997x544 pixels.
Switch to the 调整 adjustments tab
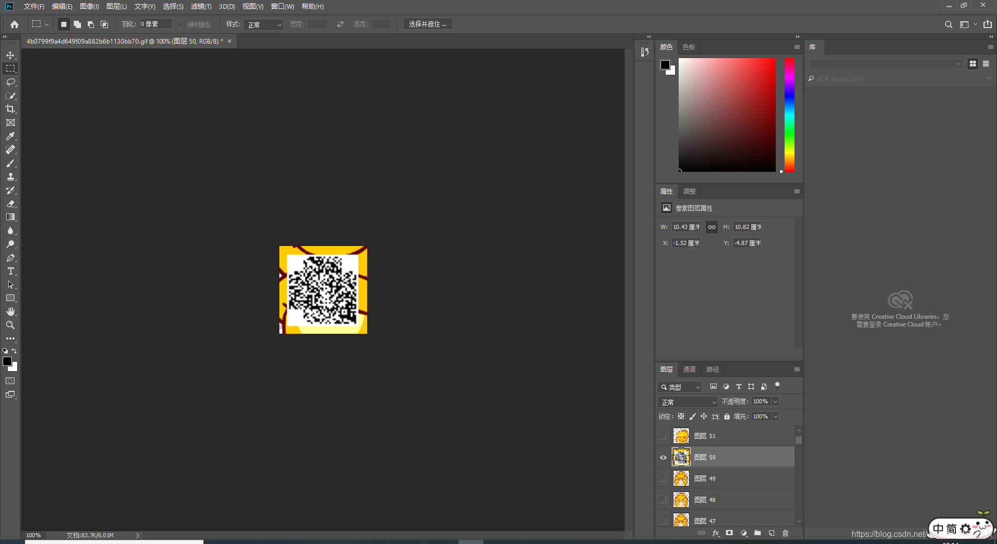(x=689, y=192)
